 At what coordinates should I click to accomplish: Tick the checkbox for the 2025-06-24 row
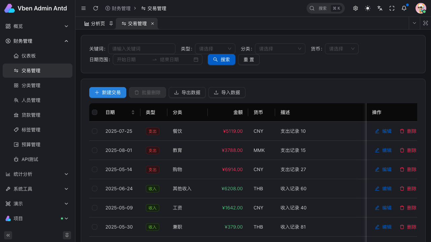point(95,189)
